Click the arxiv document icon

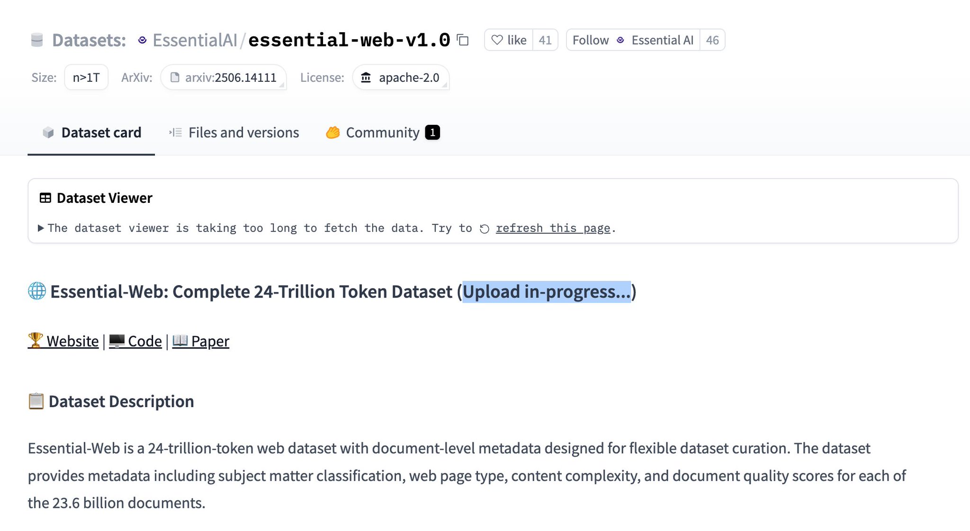tap(175, 78)
